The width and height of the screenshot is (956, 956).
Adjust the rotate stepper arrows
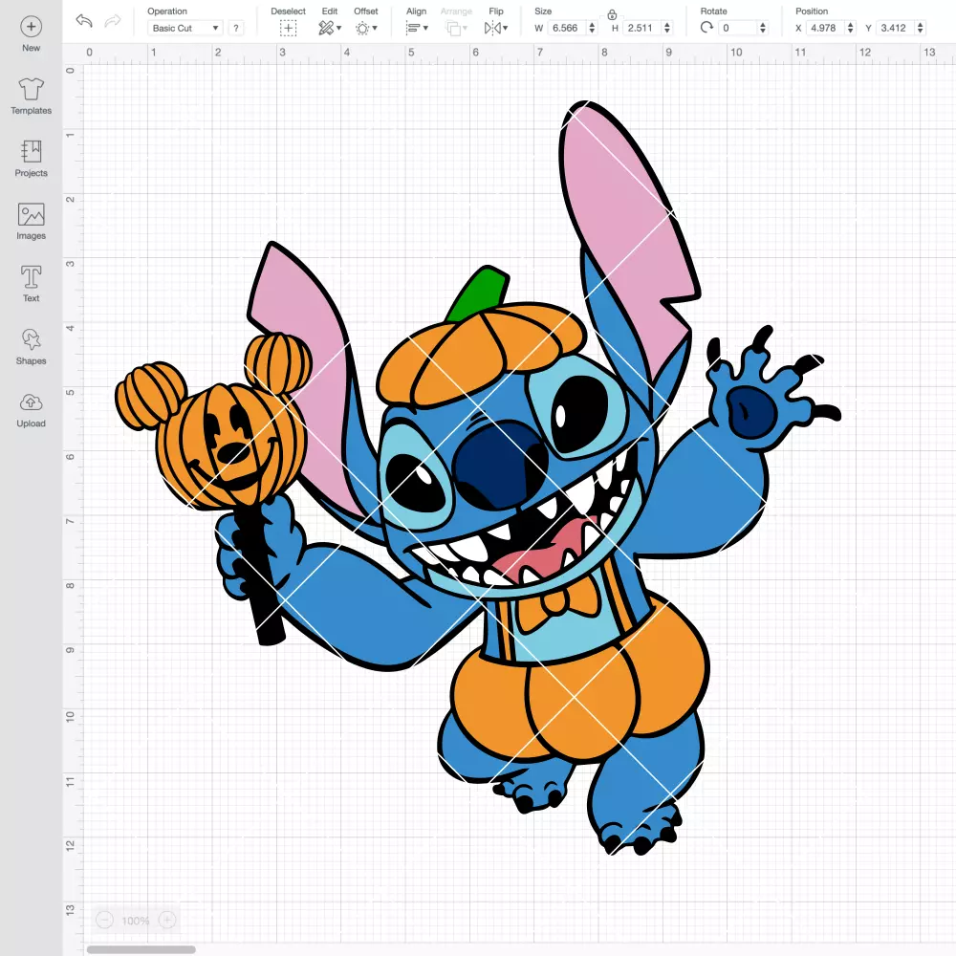[763, 28]
